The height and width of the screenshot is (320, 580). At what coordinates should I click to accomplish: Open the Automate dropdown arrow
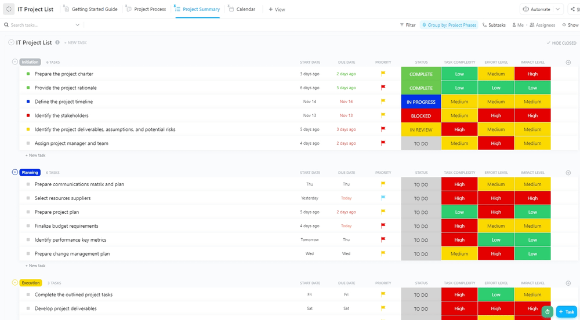558,9
